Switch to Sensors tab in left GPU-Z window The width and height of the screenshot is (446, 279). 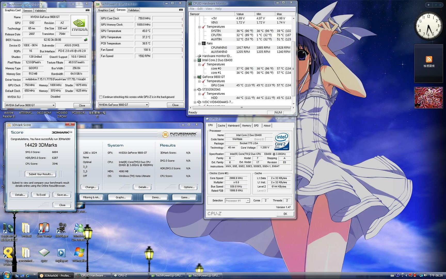point(28,11)
